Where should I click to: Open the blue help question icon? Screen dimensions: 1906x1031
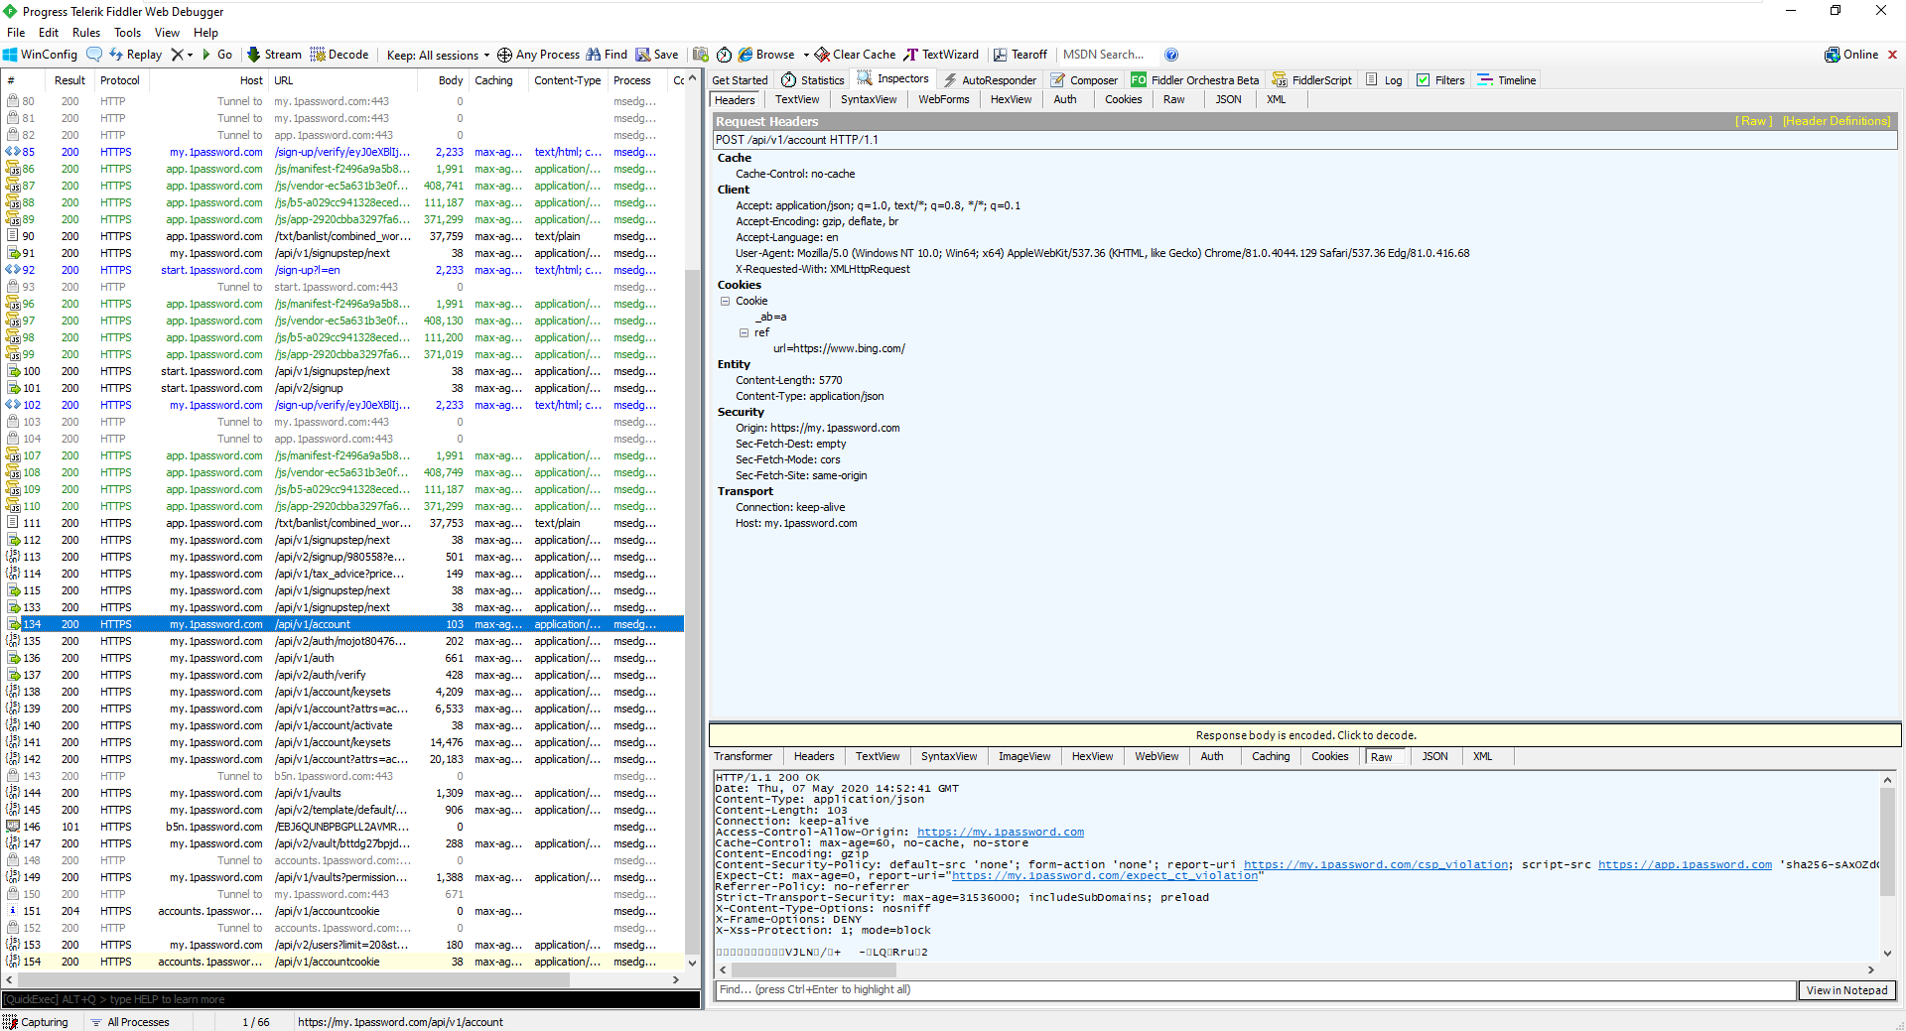tap(1171, 55)
